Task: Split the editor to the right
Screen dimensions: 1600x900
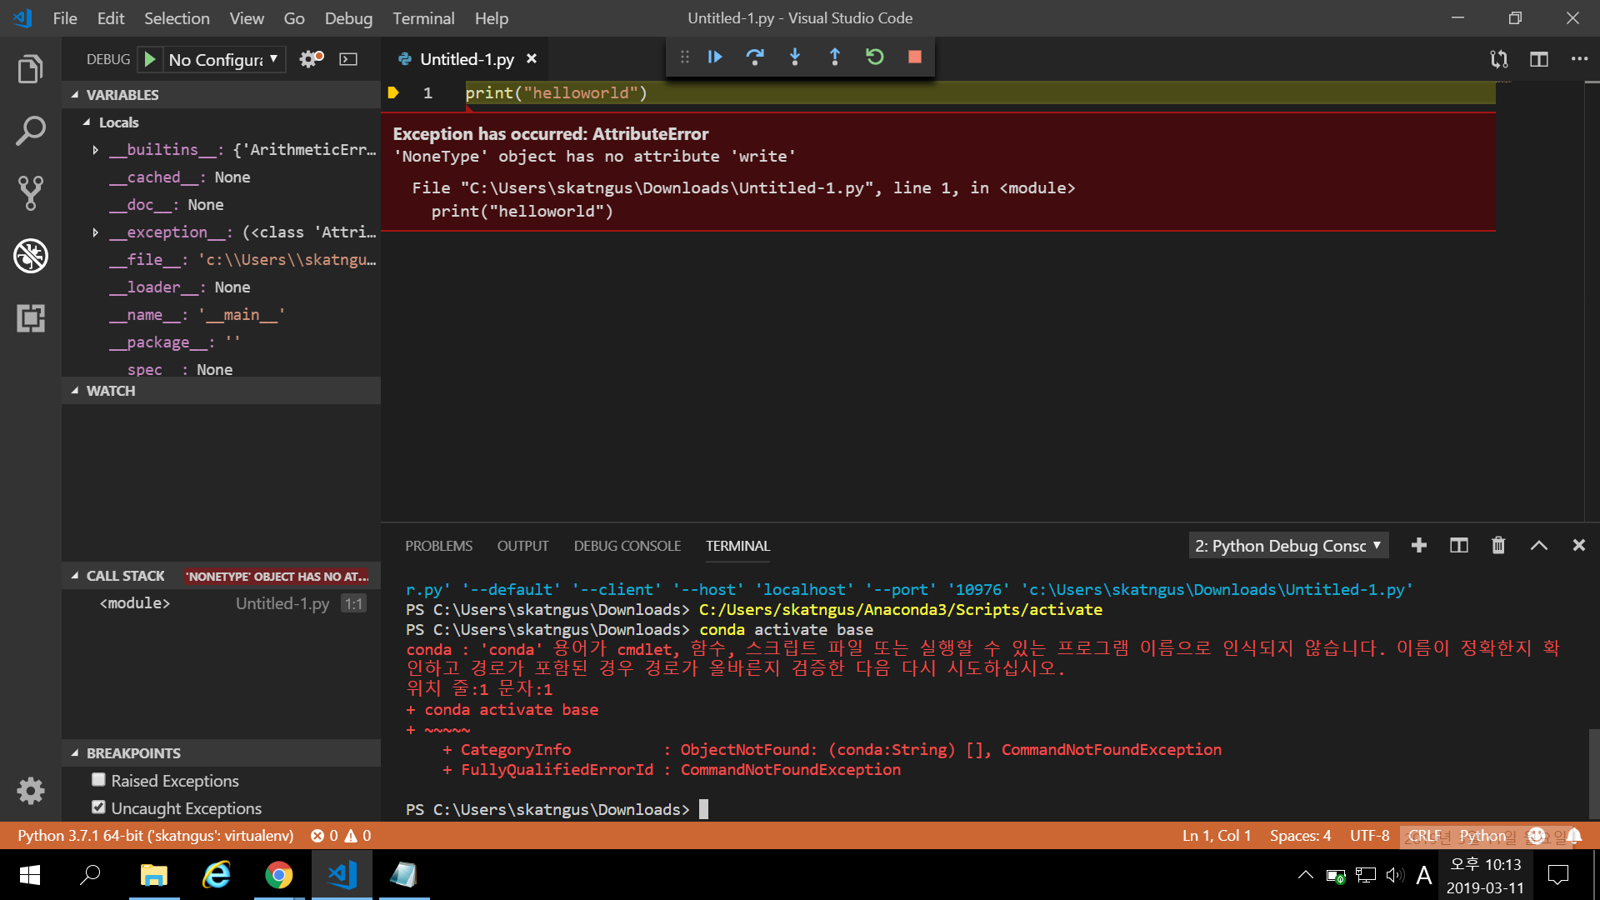Action: [x=1539, y=59]
